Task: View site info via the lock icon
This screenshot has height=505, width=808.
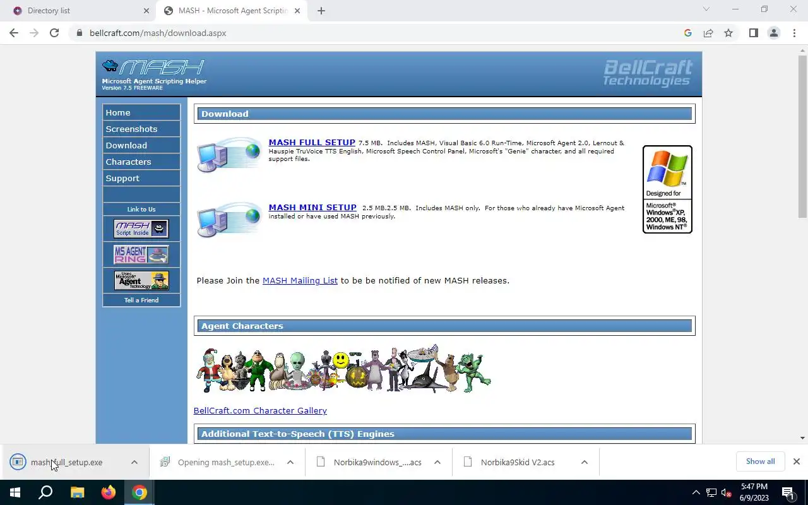Action: pyautogui.click(x=80, y=33)
